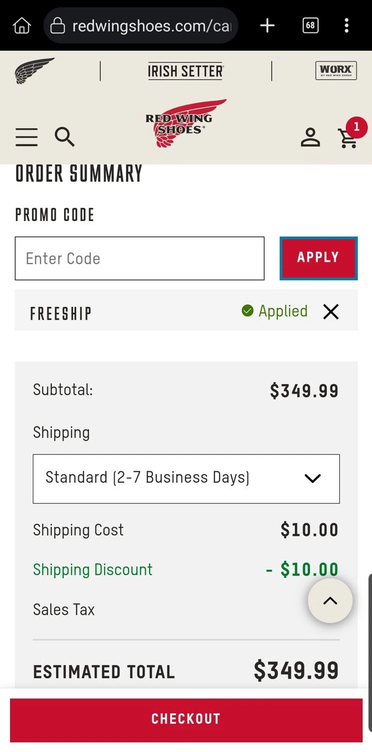Tap the Red Wing wing logo icon
The height and width of the screenshot is (752, 372).
34,71
